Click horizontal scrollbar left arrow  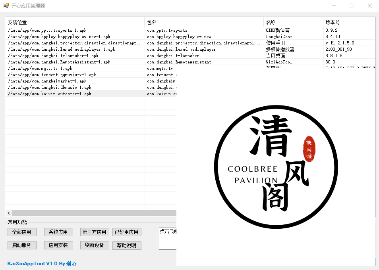pos(9,213)
